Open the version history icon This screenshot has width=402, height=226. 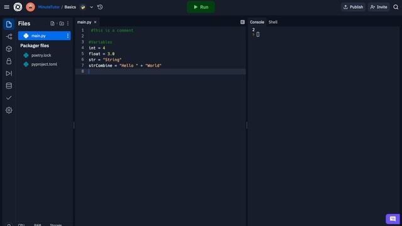[x=100, y=7]
